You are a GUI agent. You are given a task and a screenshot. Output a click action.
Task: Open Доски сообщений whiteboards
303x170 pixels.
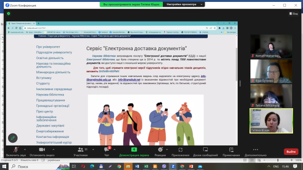pos(205,152)
